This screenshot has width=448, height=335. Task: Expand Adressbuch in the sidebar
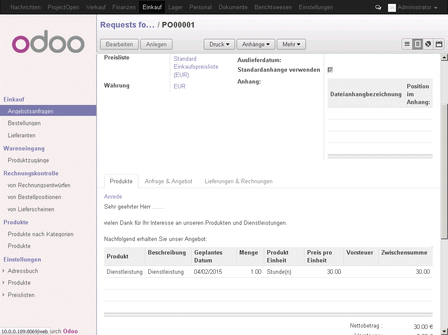[x=3, y=271]
